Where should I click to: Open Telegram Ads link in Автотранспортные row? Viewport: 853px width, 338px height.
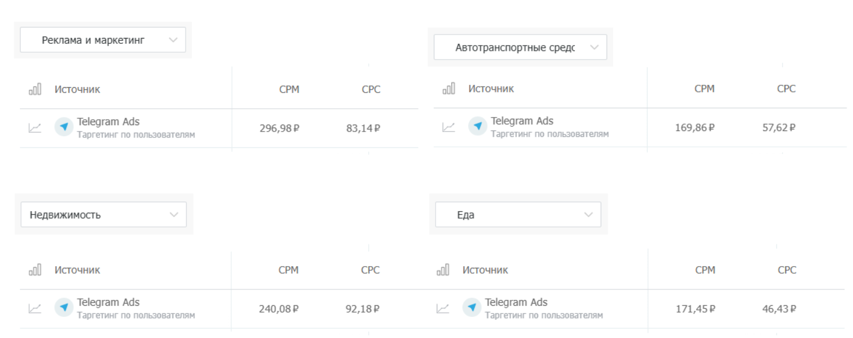coord(522,121)
